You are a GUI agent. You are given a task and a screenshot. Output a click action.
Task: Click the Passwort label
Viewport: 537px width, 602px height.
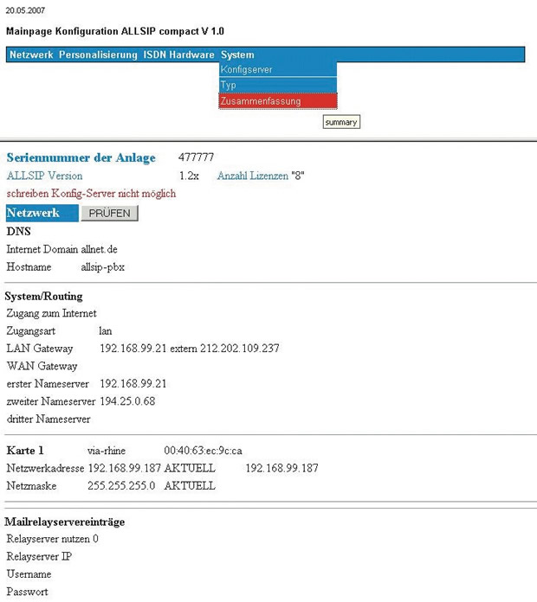28,592
